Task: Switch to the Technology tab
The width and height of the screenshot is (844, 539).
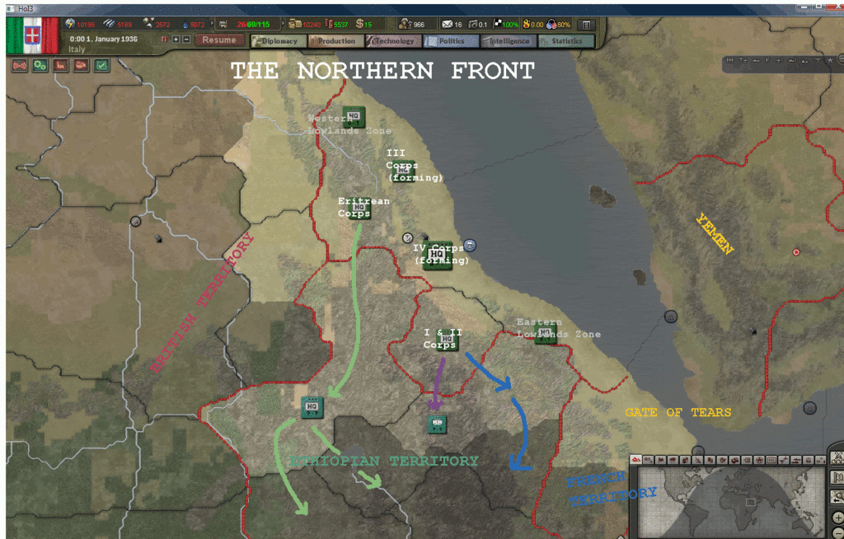Action: tap(393, 41)
